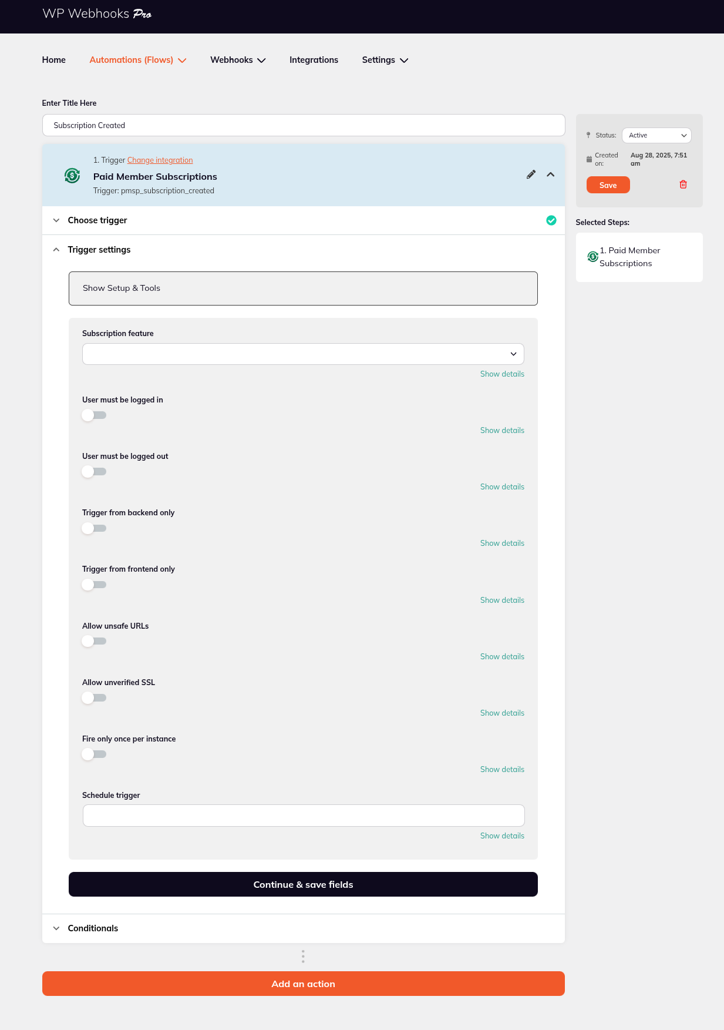Open the Status dropdown showing Active
This screenshot has width=724, height=1030.
coord(656,135)
